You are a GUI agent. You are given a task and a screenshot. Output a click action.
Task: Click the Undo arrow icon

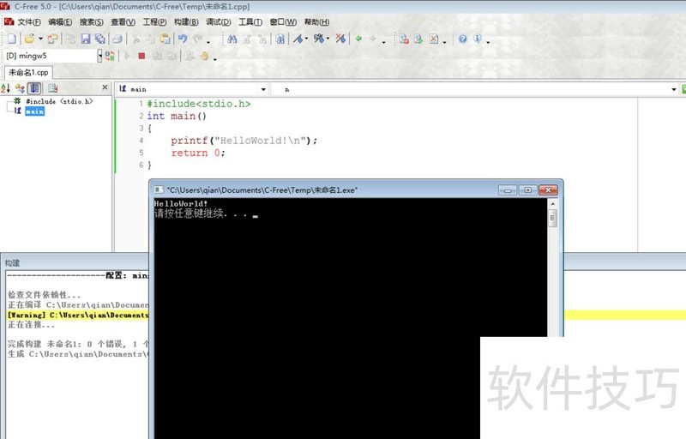183,39
